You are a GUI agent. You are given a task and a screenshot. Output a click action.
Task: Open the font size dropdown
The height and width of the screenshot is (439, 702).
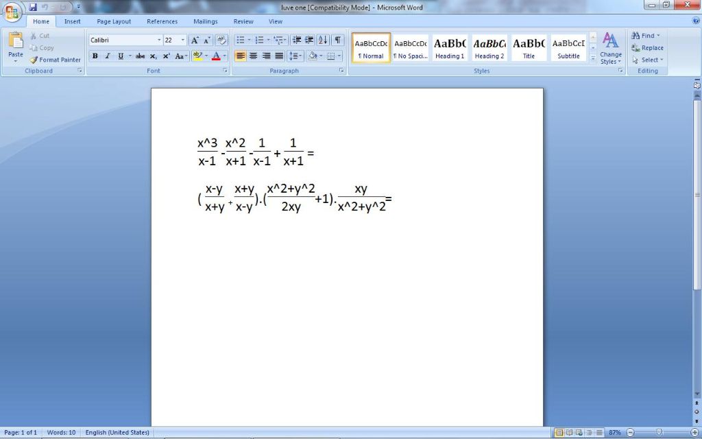tap(182, 40)
